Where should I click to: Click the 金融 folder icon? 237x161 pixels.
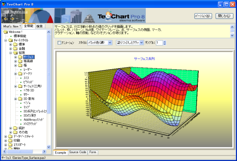(x=15, y=49)
